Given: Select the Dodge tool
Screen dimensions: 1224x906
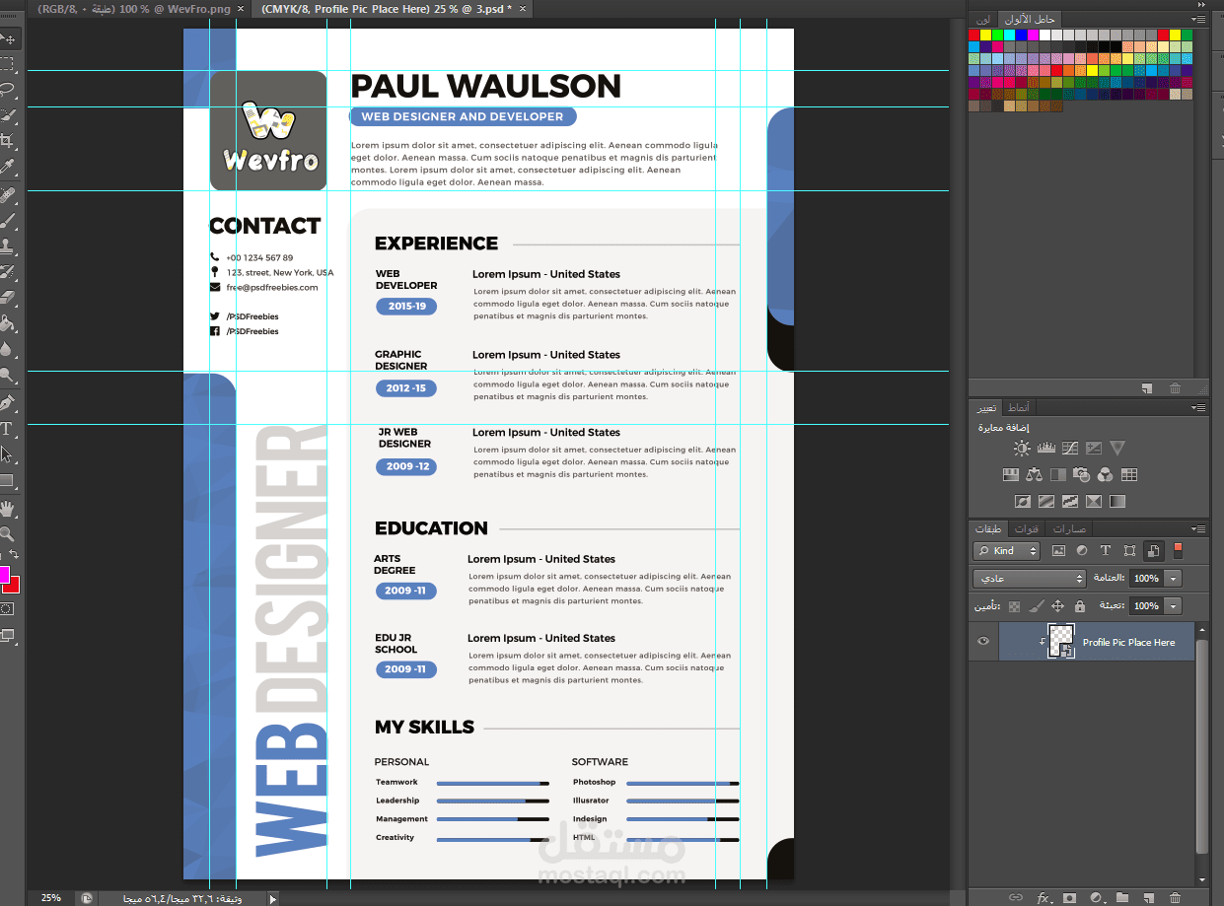Looking at the screenshot, I should (x=8, y=375).
